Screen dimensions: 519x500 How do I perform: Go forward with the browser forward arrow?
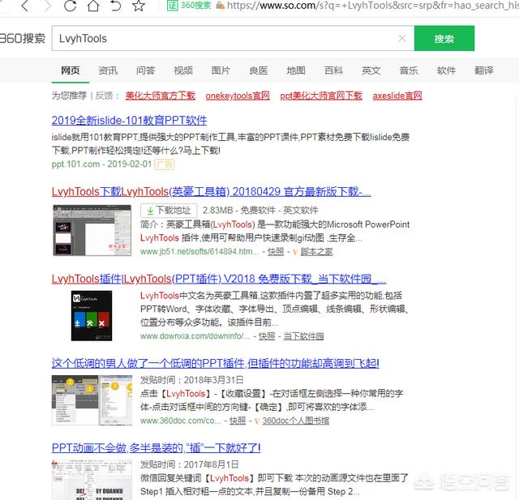[48, 6]
